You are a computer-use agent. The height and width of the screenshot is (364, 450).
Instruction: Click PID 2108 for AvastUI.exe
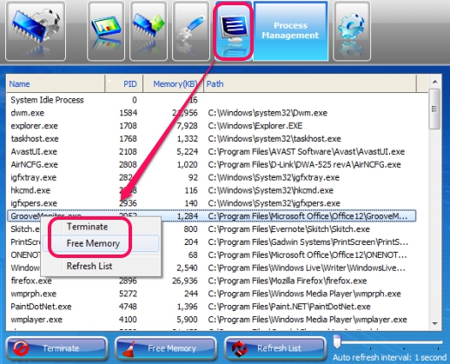click(x=128, y=151)
